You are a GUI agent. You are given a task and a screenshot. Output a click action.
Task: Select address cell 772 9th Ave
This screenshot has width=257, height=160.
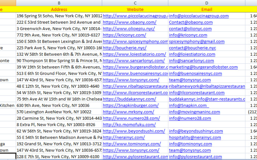(59, 35)
